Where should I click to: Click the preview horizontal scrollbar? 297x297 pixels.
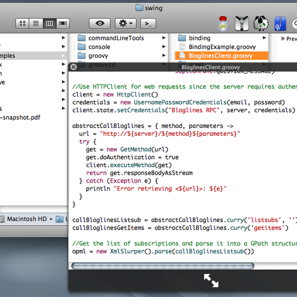pyautogui.click(x=163, y=266)
